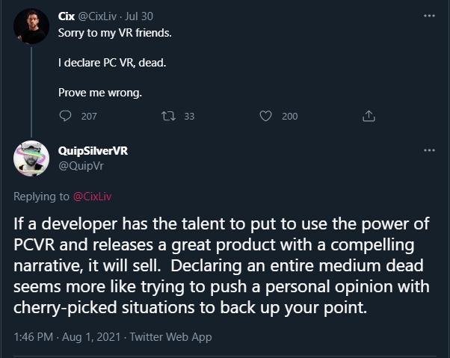
Task: Open Cix's profile picture
Action: [x=31, y=27]
